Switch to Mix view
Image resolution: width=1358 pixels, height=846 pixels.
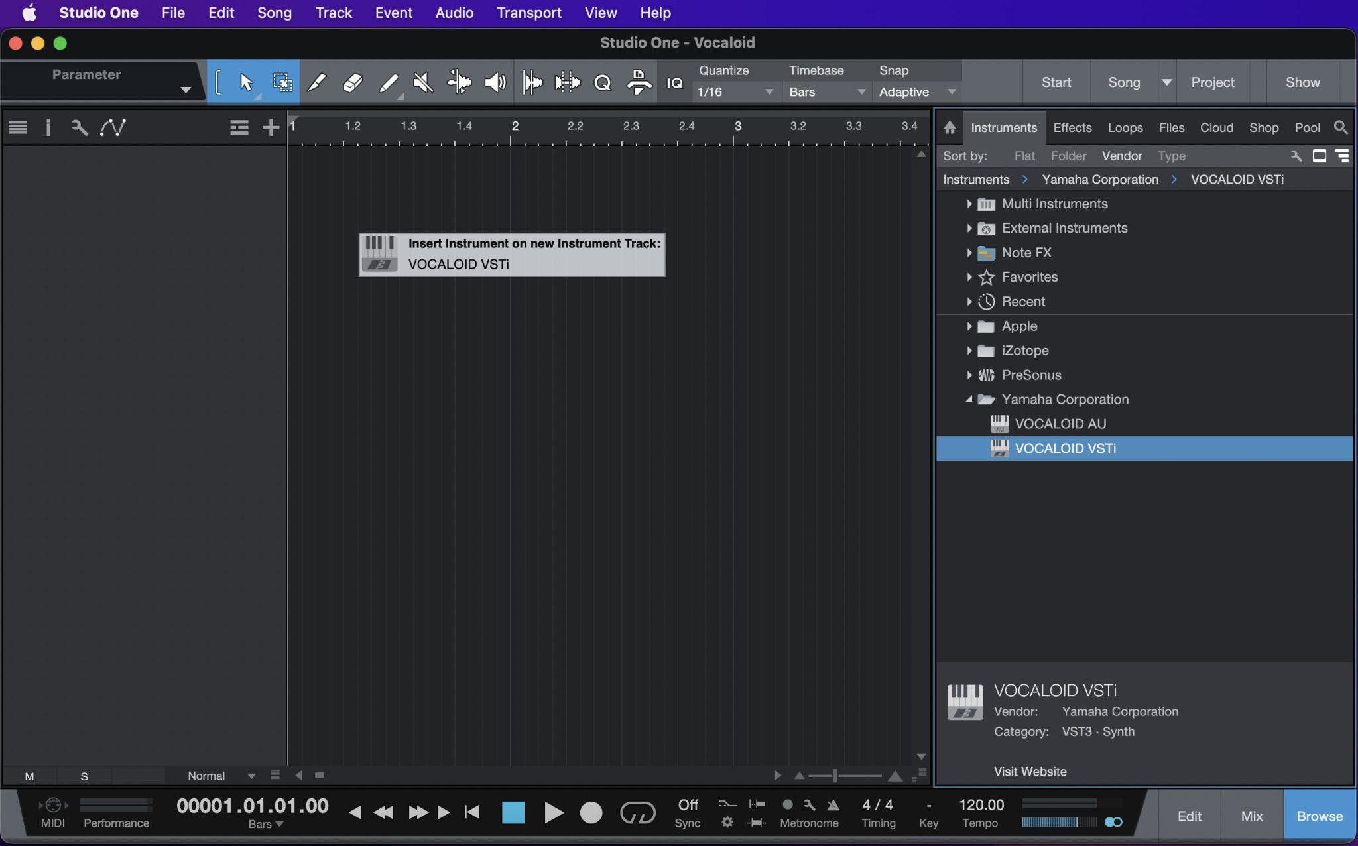pyautogui.click(x=1252, y=816)
